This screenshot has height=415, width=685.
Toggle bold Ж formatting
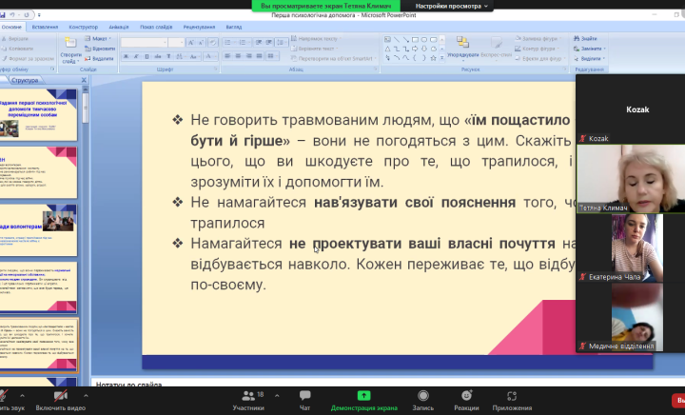point(126,56)
